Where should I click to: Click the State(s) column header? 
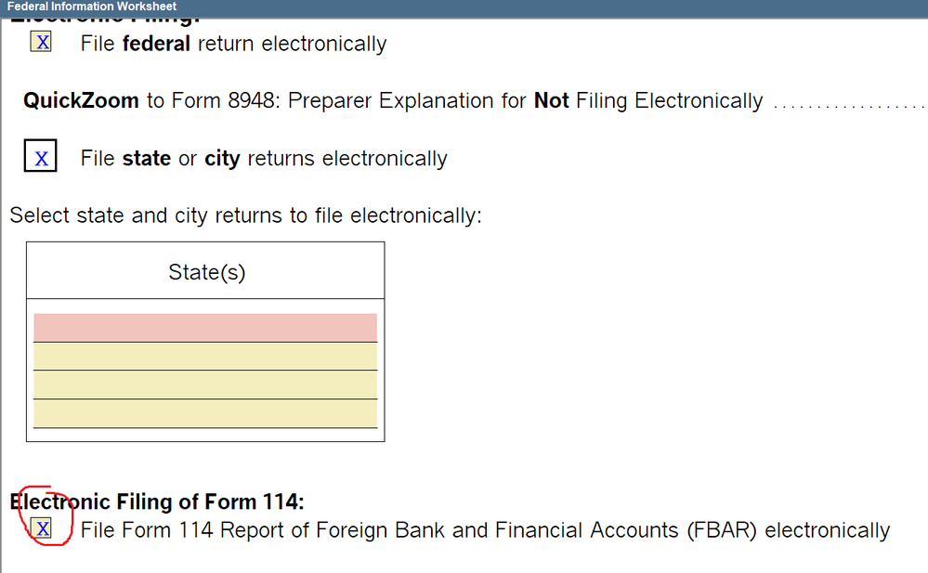point(206,272)
